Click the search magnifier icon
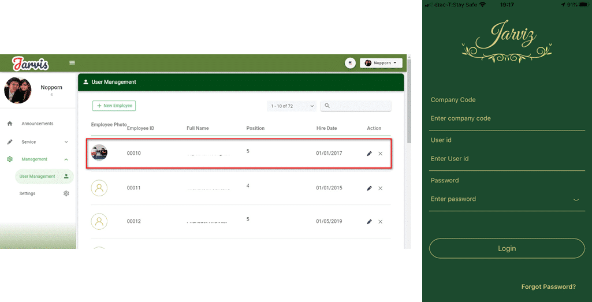 pyautogui.click(x=327, y=106)
